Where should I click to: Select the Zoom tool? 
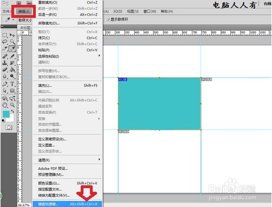(x=12, y=105)
